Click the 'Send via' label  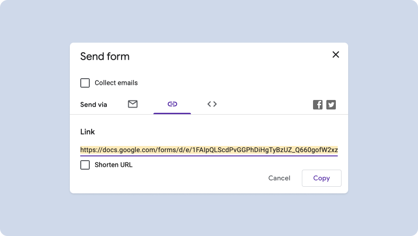point(94,105)
